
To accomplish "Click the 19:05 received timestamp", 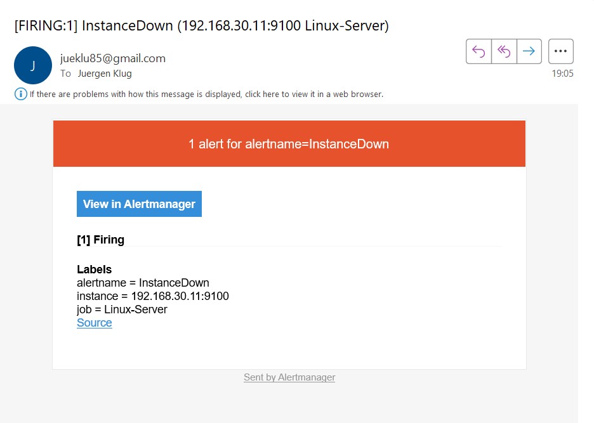I will (x=562, y=74).
